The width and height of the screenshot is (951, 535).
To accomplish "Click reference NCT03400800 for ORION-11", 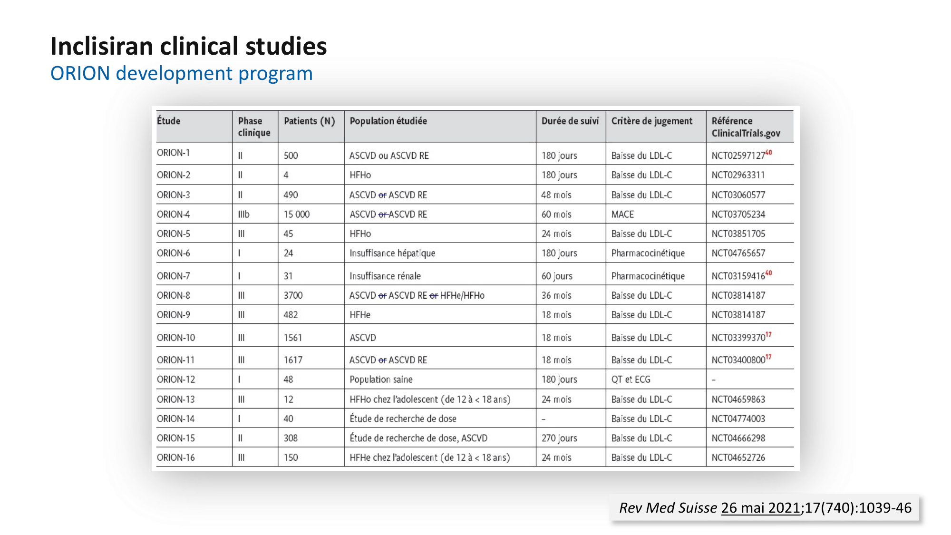I will [738, 360].
